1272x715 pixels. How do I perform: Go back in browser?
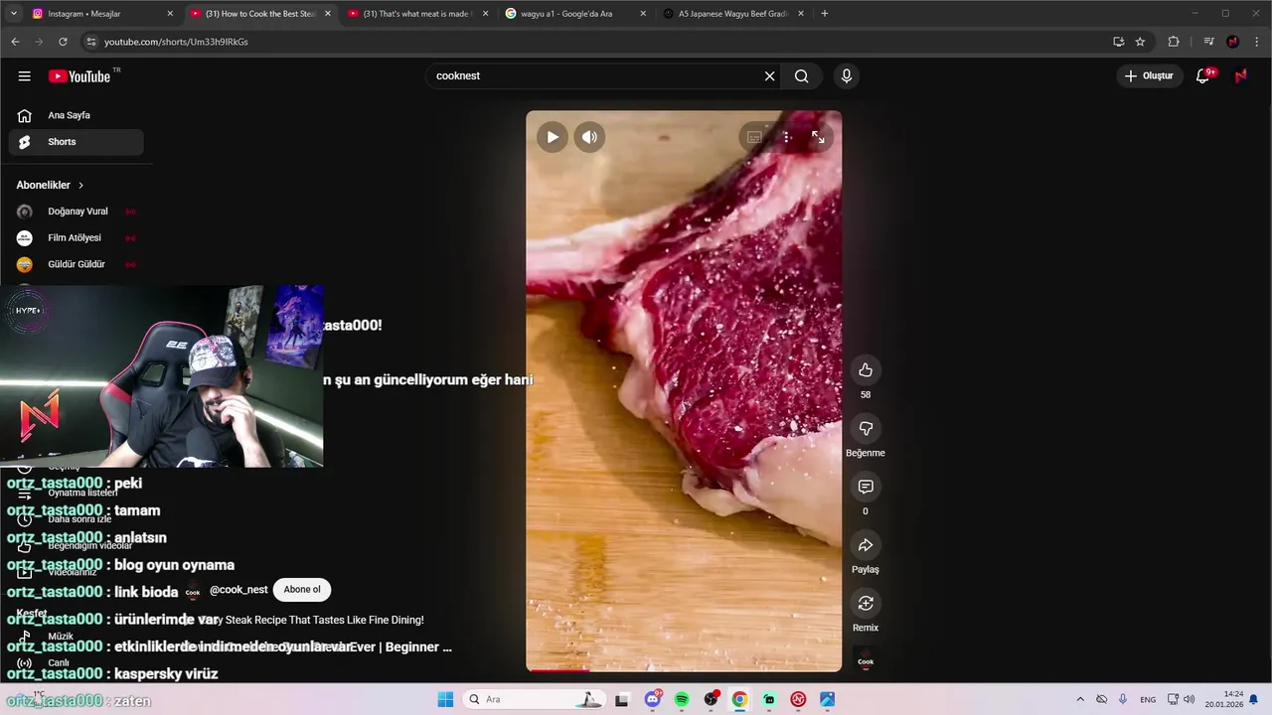click(x=15, y=42)
